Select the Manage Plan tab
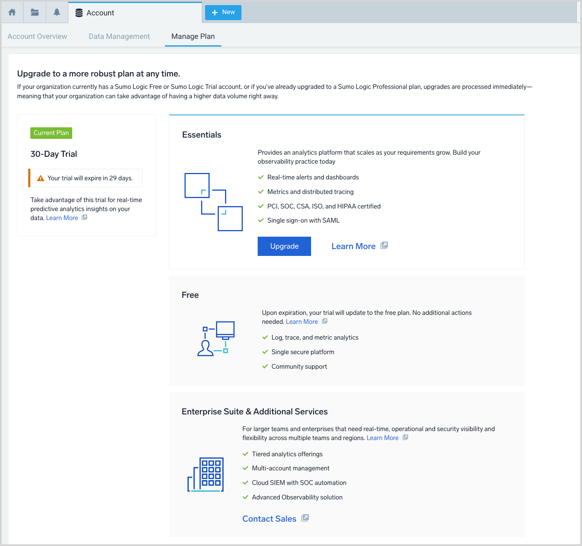The image size is (582, 546). tap(193, 36)
